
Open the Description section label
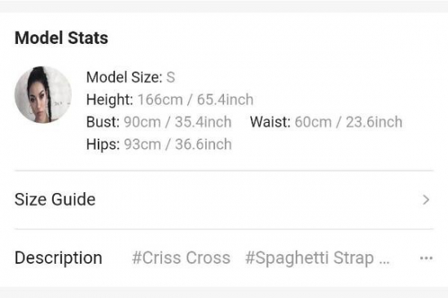click(59, 259)
